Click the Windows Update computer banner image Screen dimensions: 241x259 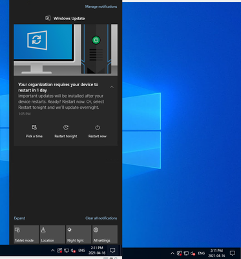point(66,50)
